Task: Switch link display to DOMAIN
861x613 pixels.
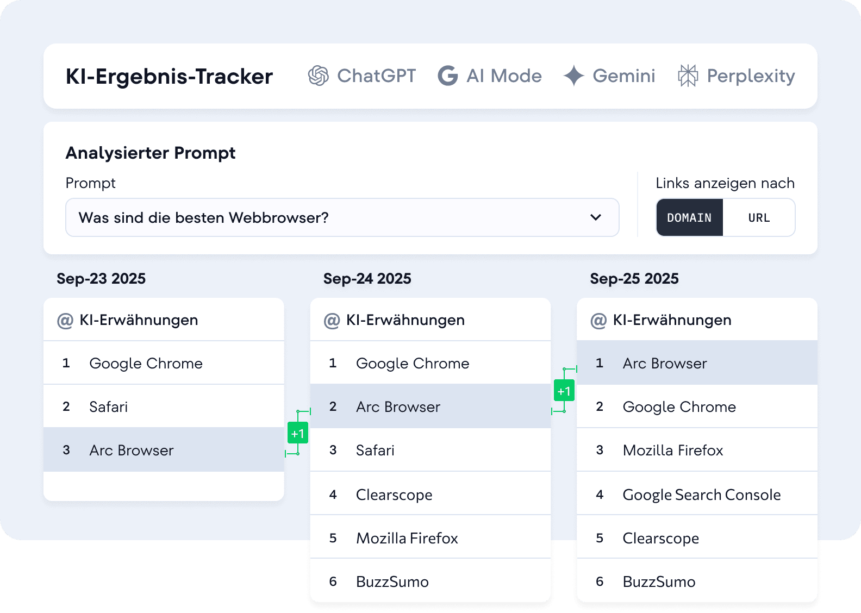Action: pos(689,218)
